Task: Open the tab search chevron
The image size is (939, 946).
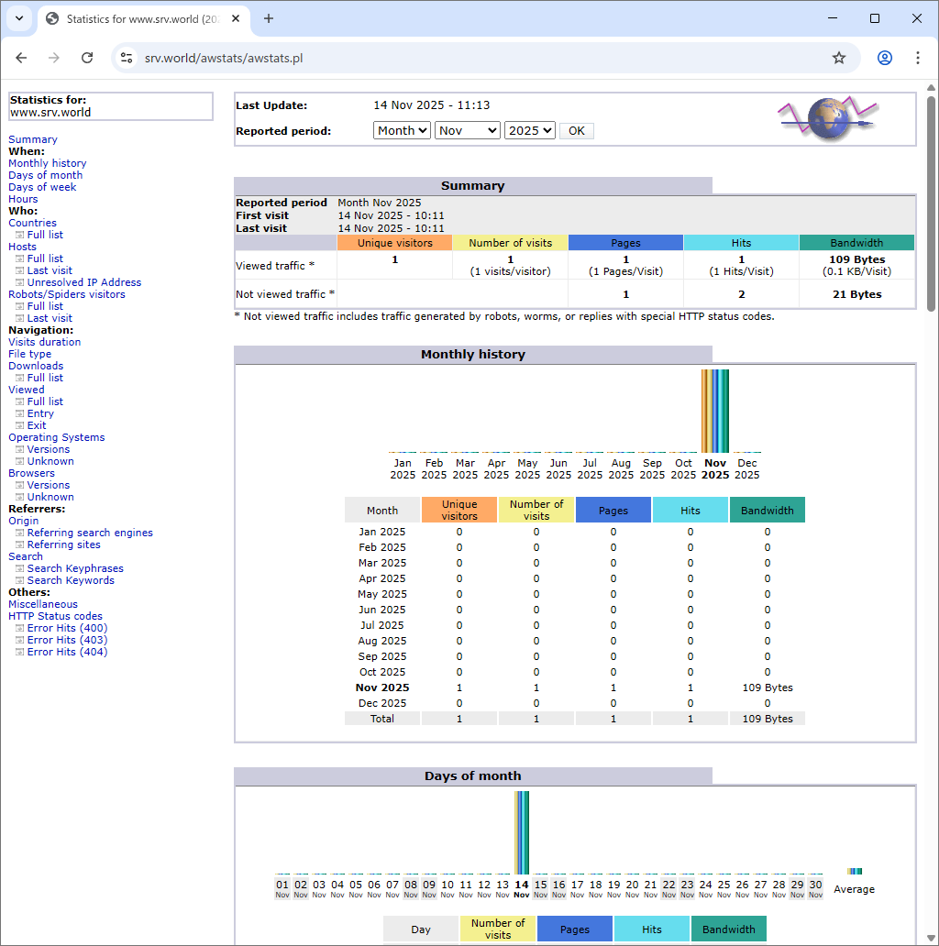Action: pos(19,18)
